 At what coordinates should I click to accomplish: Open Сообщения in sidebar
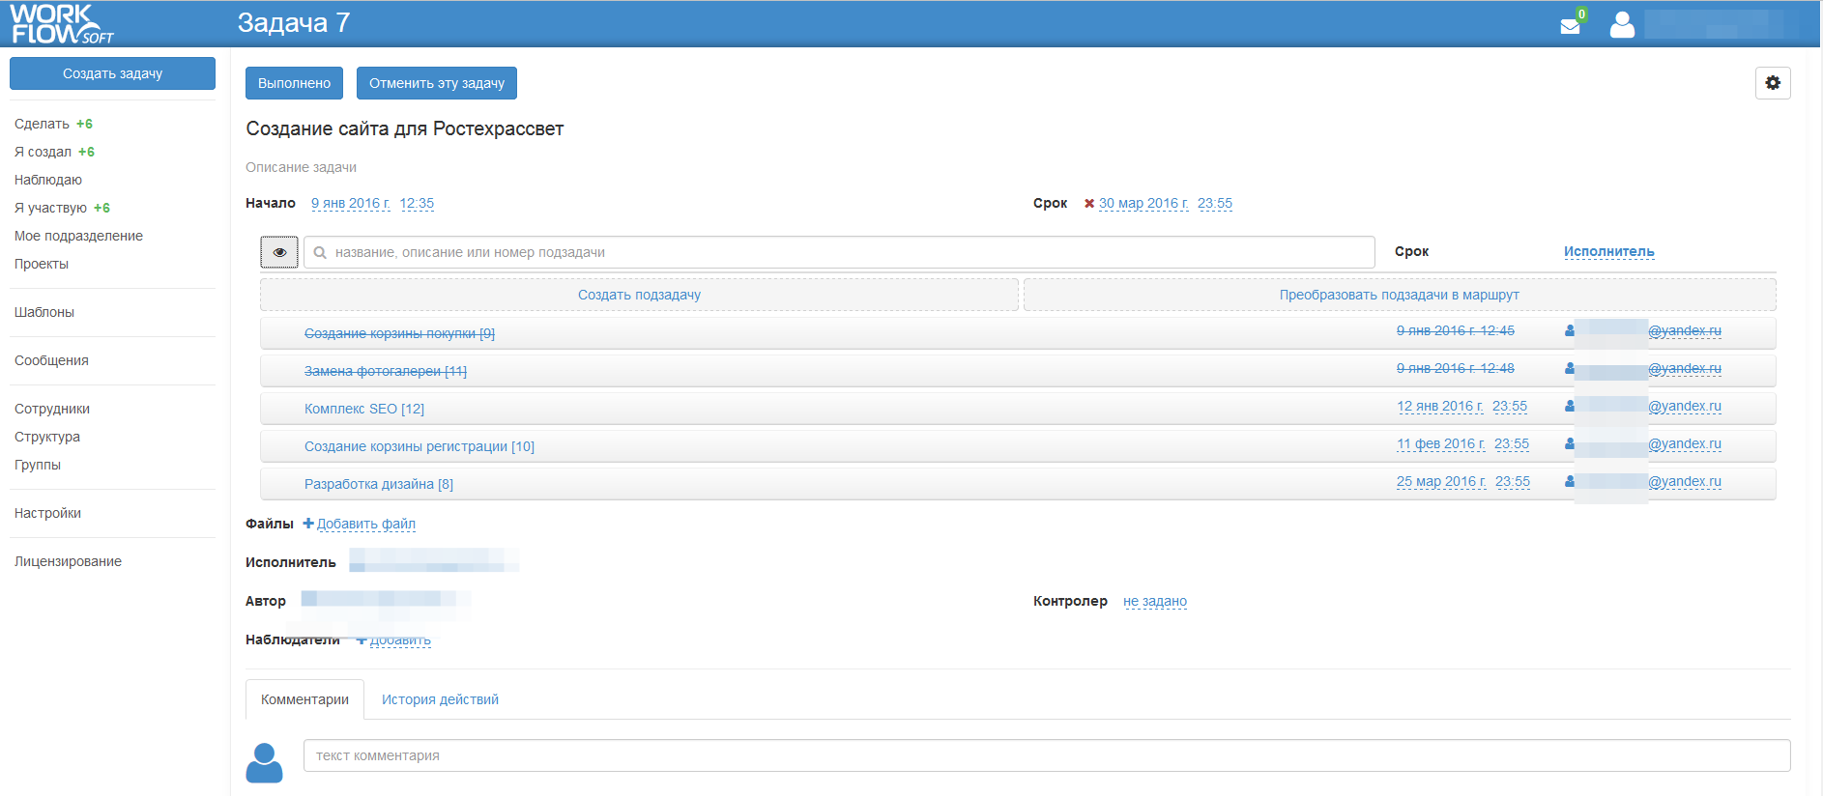coord(51,360)
